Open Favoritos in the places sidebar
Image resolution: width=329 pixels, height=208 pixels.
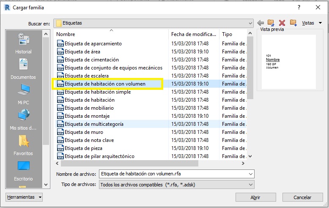tap(23, 146)
